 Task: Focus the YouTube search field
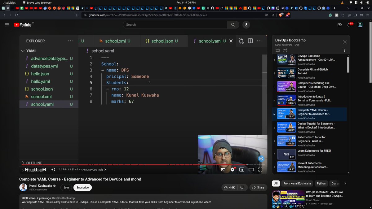[175, 25]
